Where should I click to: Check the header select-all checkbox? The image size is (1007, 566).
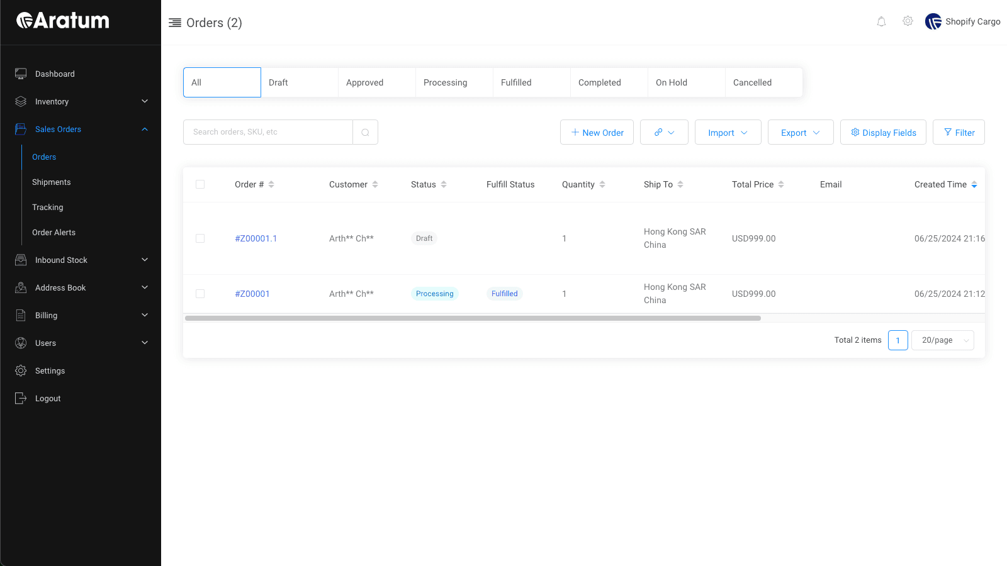[x=200, y=184]
